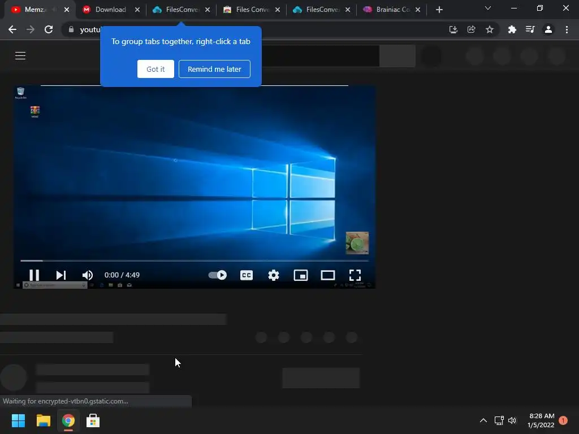Choose Remind me later
This screenshot has width=579, height=434.
click(214, 69)
